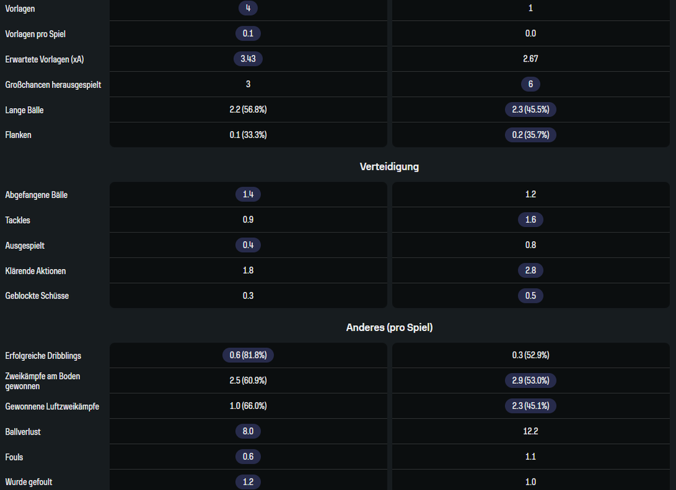Image resolution: width=676 pixels, height=490 pixels.
Task: Click the Vorlagen pro Spiel 0.1 badge
Action: pos(248,33)
